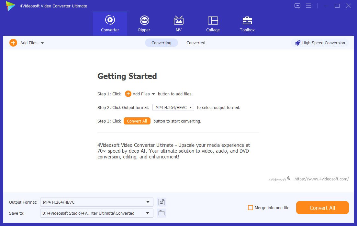Click the Getting Started heading
The height and width of the screenshot is (226, 357).
tap(127, 76)
